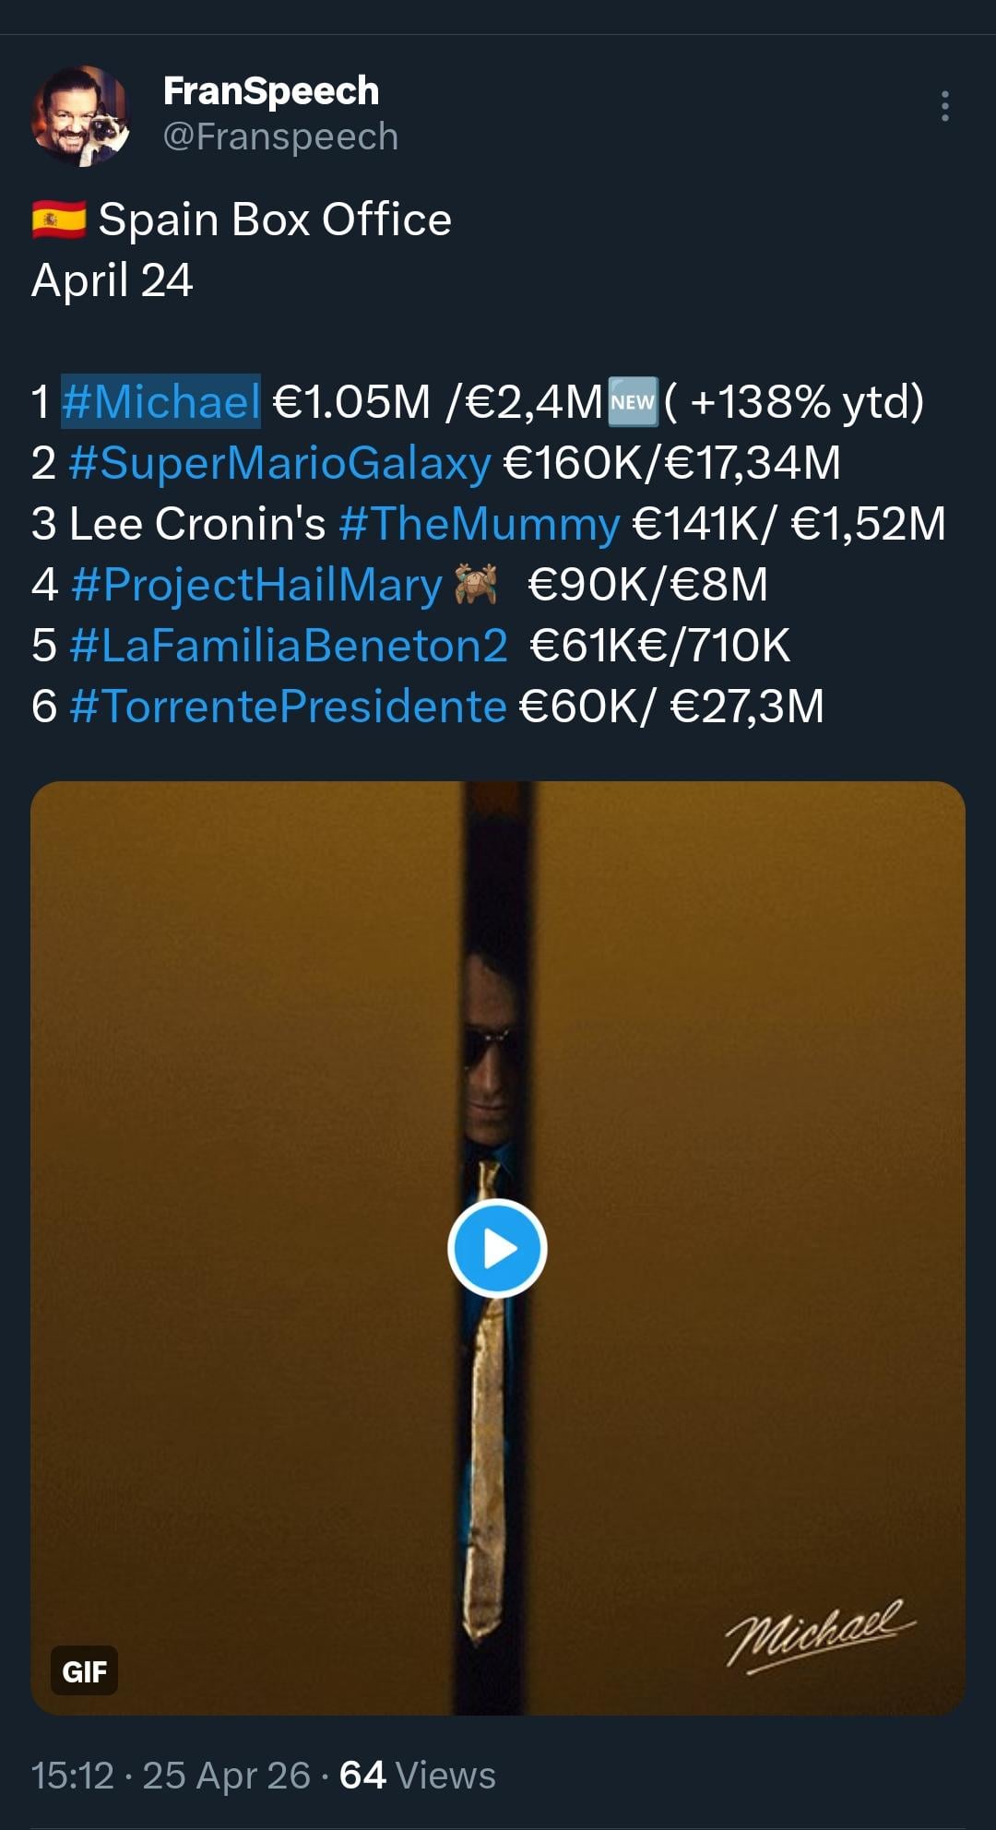
Task: Open the #Michael hashtag
Action: [160, 402]
